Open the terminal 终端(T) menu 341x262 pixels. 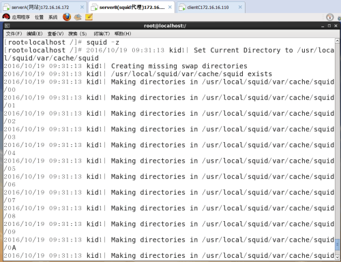click(x=102, y=34)
